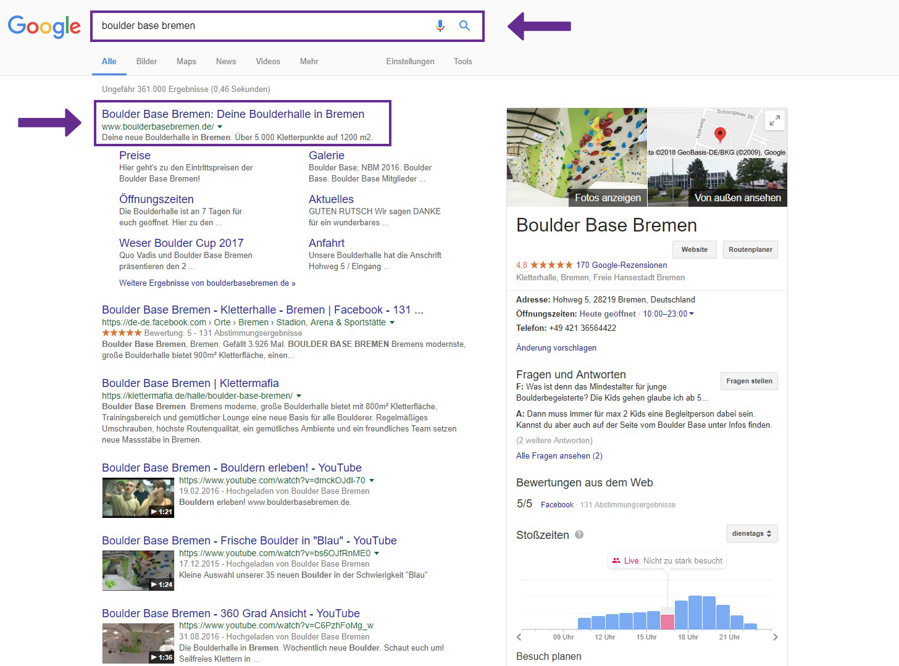Open the Preise sitelink
This screenshot has height=666, width=899.
(x=135, y=156)
